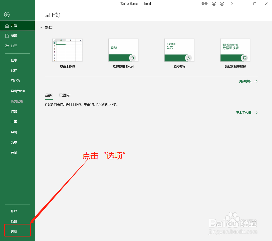Open the 空白工作簿 template thumbnail
272x241 pixels.
pos(67,50)
